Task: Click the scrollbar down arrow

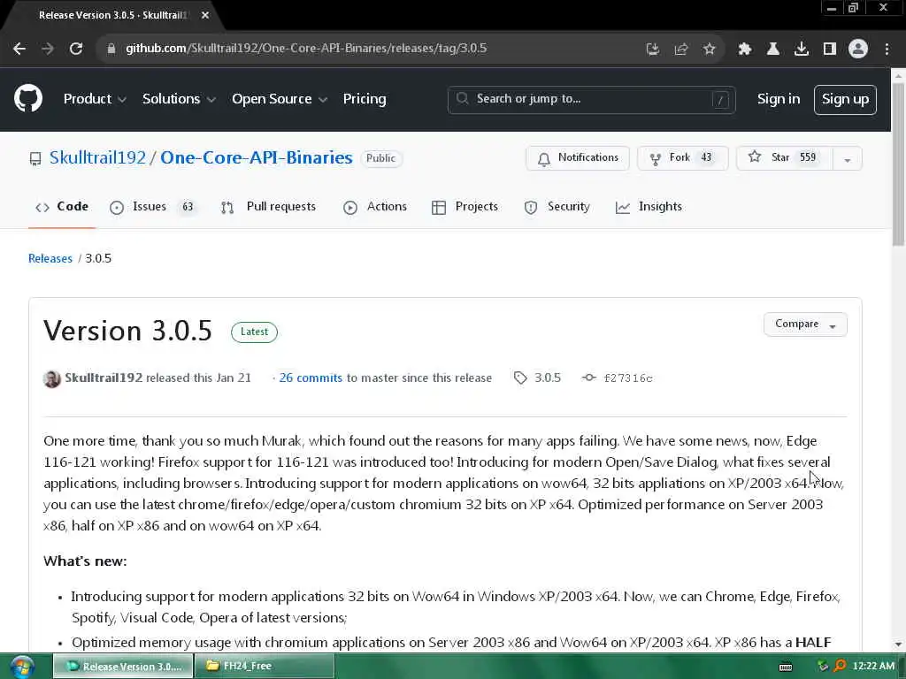Action: coord(898,645)
